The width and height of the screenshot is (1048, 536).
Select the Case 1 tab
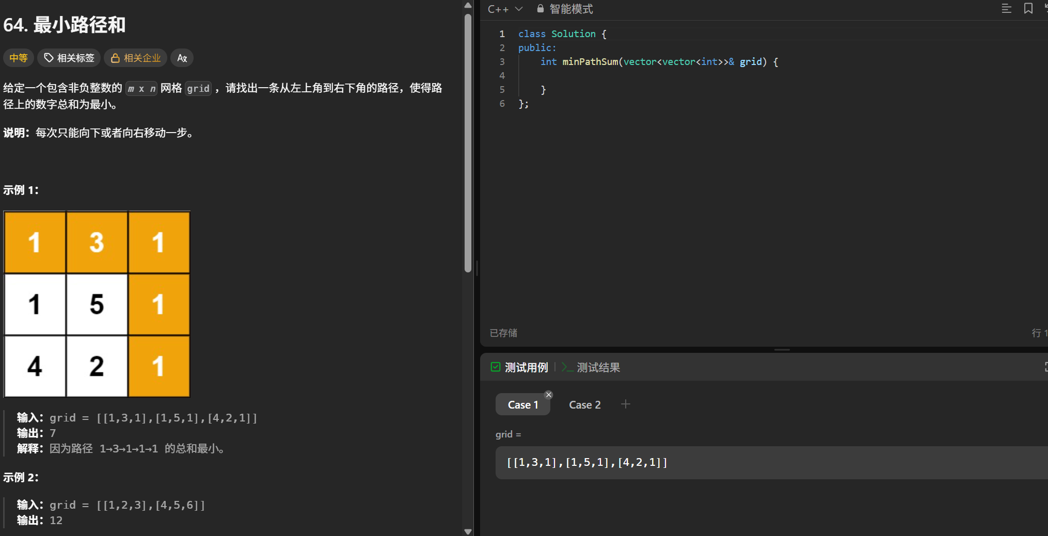523,404
